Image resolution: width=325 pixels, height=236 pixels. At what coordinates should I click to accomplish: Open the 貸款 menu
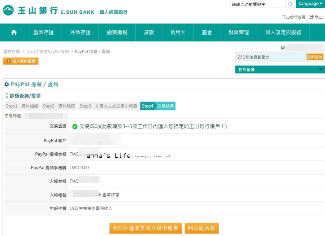click(149, 32)
